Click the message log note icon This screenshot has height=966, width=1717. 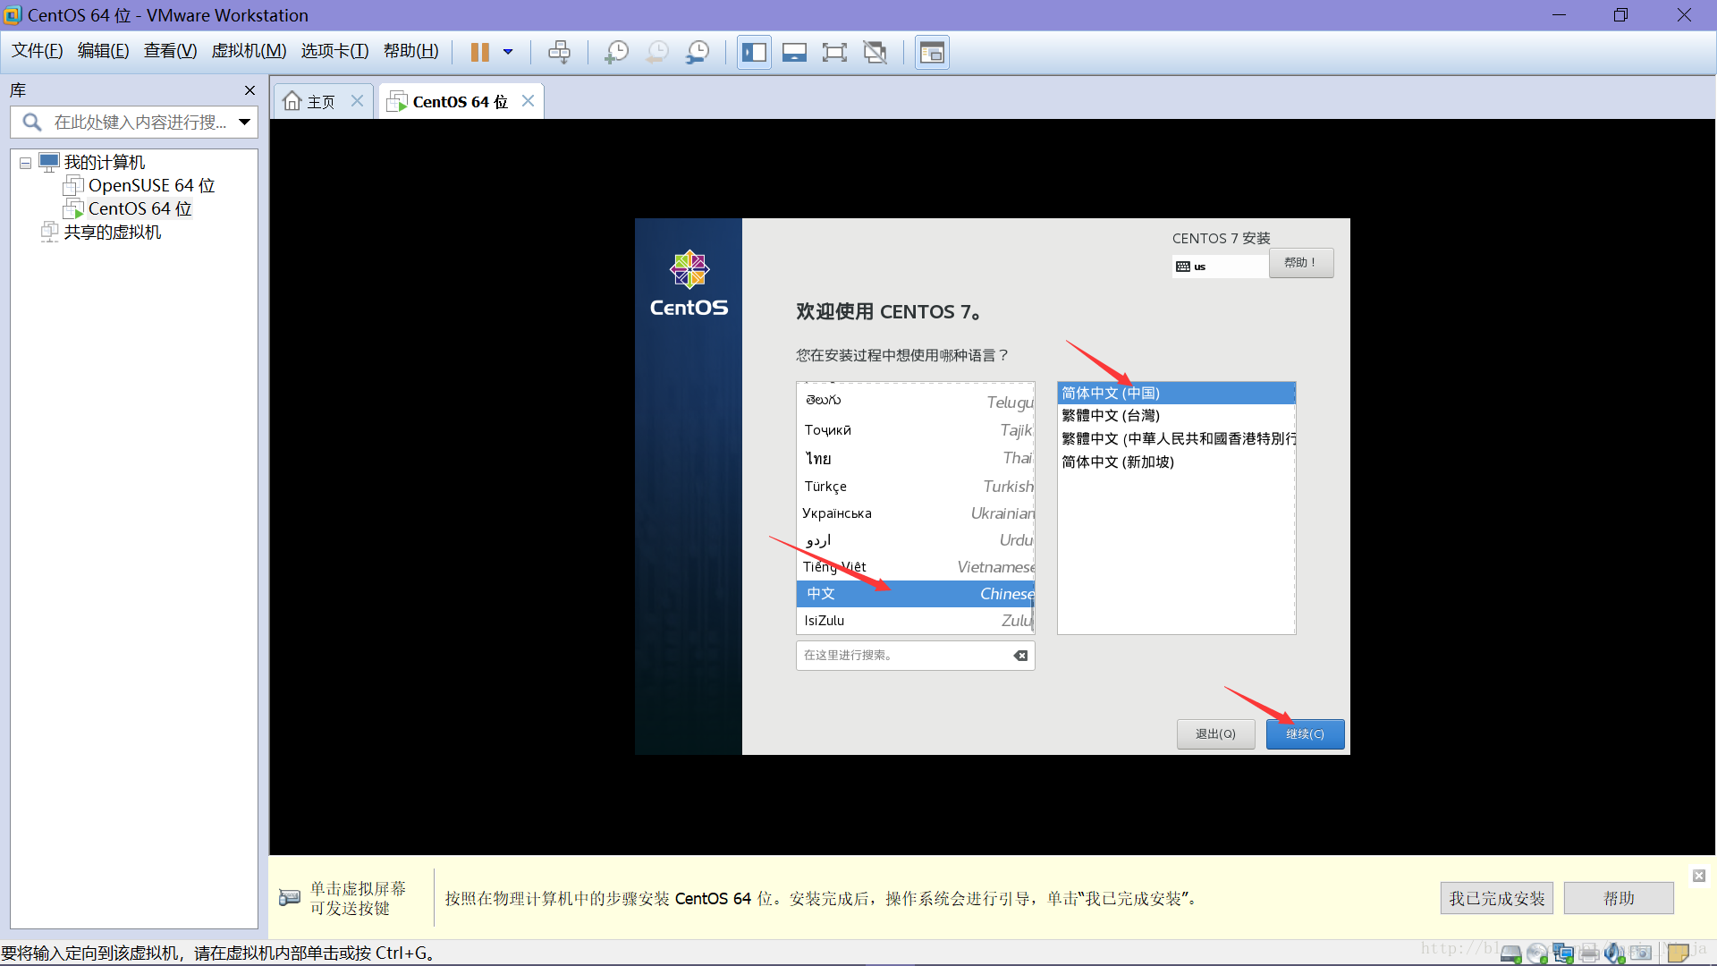point(1678,953)
